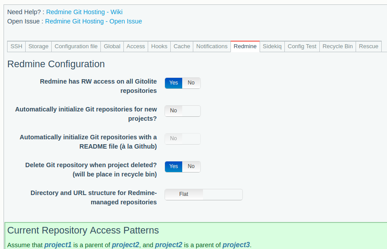Open the Hooks tab
The height and width of the screenshot is (249, 387).
click(x=159, y=46)
